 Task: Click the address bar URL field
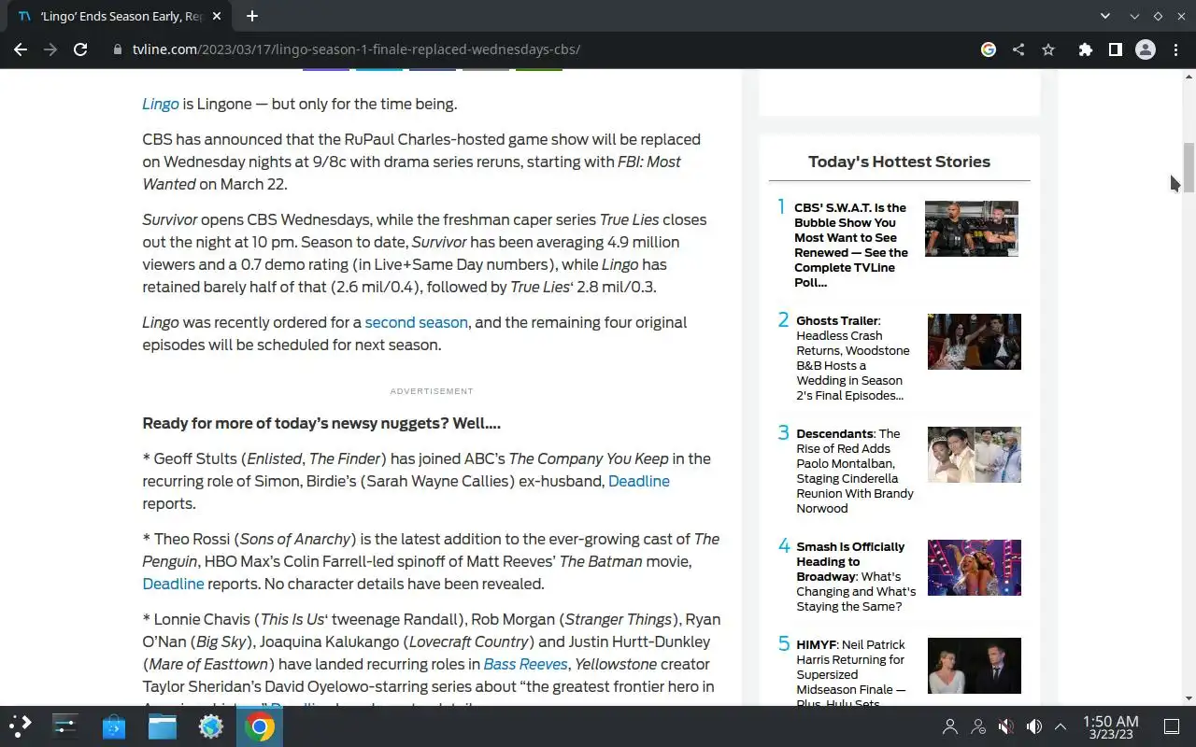point(542,49)
